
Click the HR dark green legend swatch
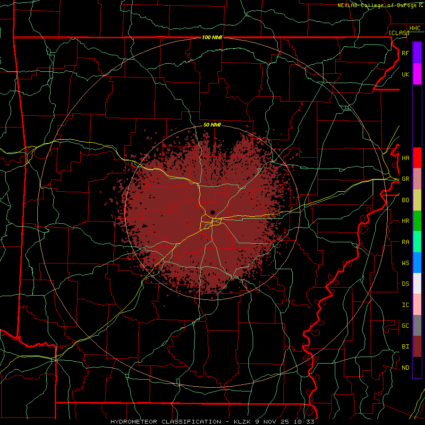pos(417,221)
